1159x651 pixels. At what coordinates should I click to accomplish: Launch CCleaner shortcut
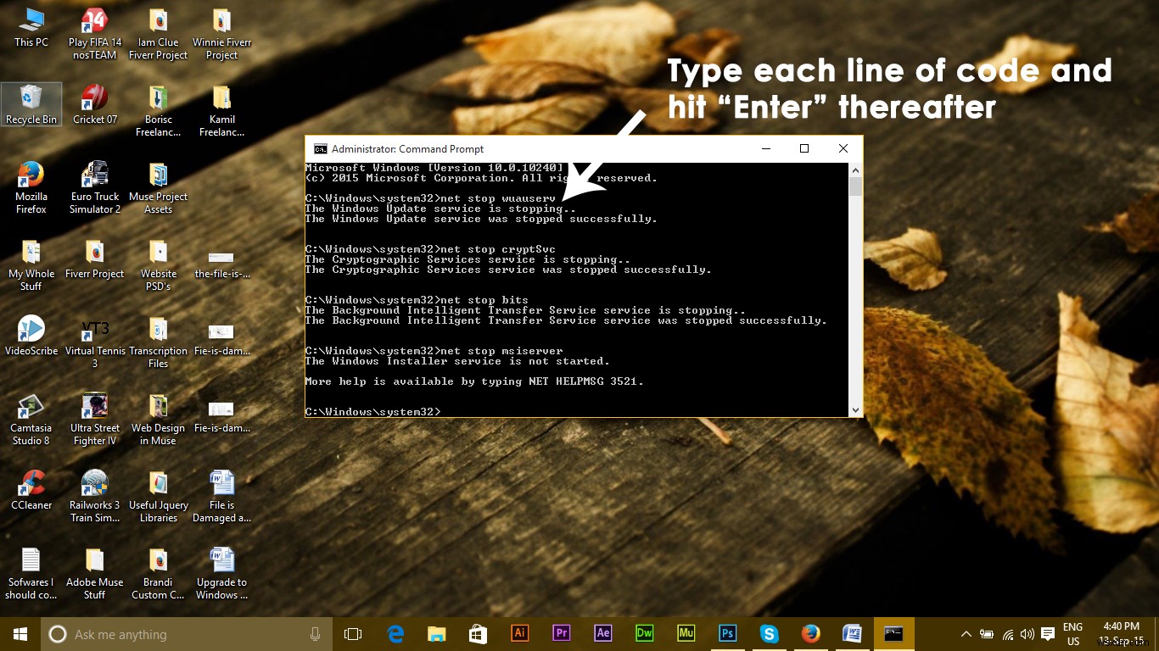[31, 491]
